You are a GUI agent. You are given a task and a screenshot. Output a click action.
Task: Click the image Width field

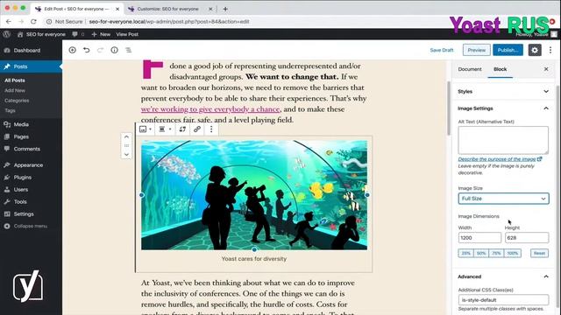(x=479, y=237)
